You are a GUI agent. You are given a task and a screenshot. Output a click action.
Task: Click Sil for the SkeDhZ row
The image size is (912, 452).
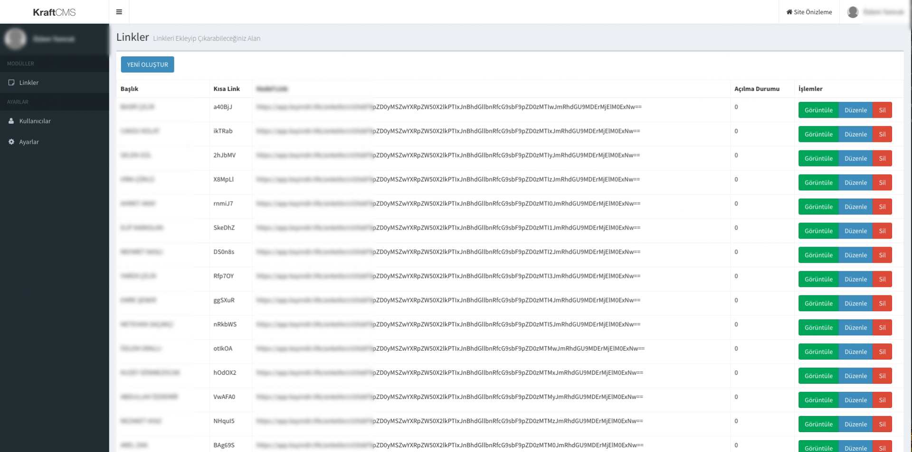pos(882,231)
